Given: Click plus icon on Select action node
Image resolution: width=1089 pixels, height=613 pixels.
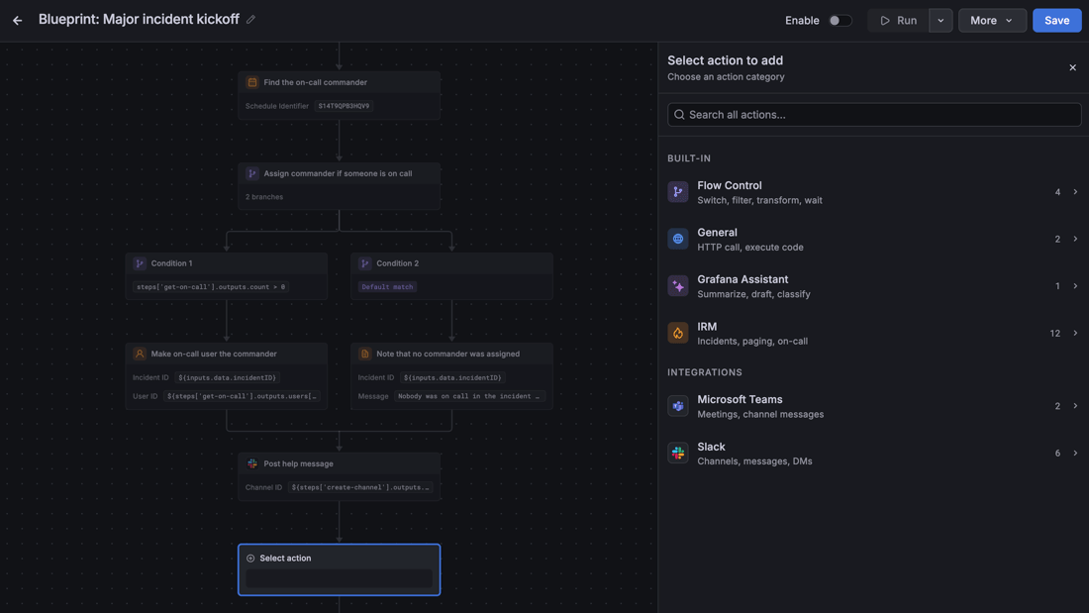Looking at the screenshot, I should (250, 559).
